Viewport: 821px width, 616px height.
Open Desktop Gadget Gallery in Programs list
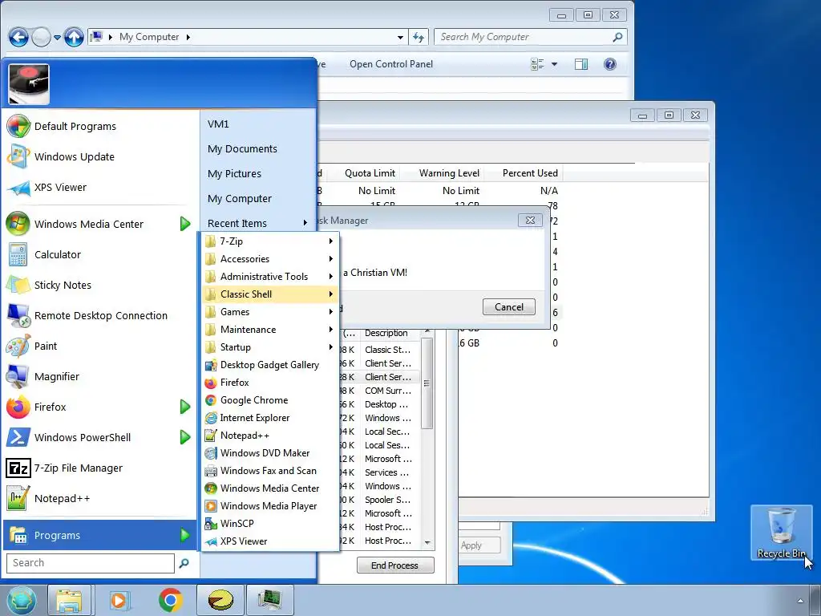tap(269, 365)
